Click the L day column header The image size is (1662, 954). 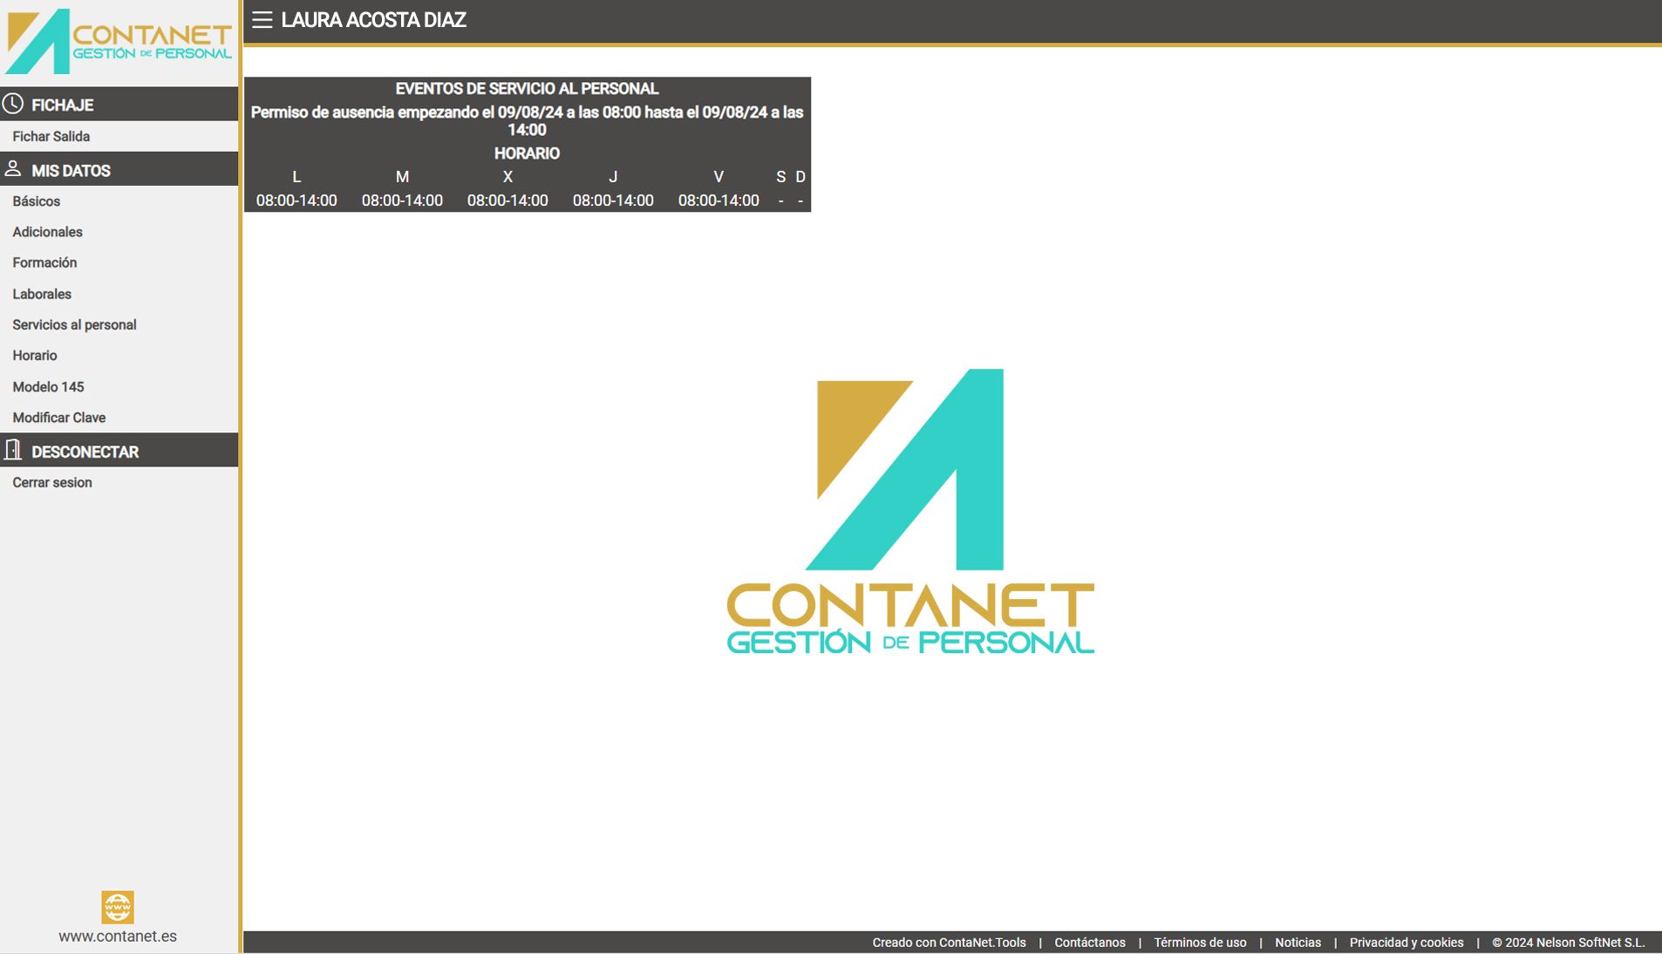296,177
